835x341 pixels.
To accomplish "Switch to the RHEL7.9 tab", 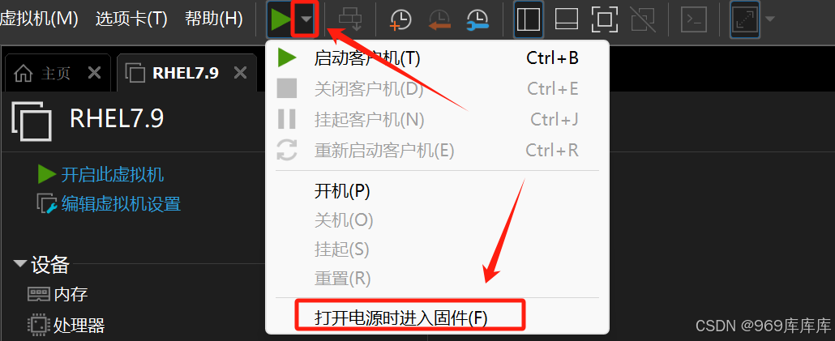I will coord(186,73).
